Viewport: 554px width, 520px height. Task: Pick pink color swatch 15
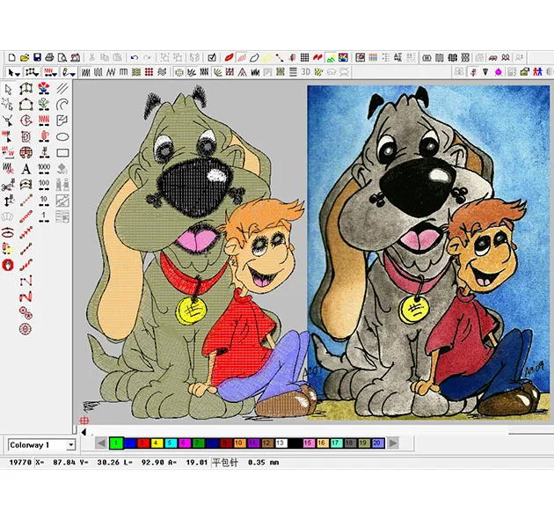tap(308, 443)
